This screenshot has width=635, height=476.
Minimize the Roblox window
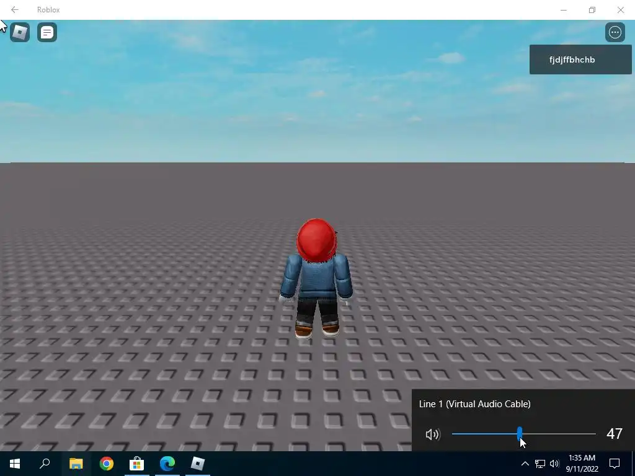click(563, 10)
